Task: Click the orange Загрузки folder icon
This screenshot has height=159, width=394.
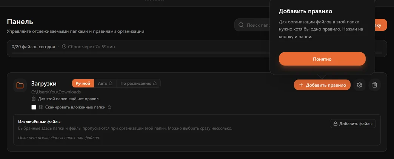Action: (x=20, y=86)
